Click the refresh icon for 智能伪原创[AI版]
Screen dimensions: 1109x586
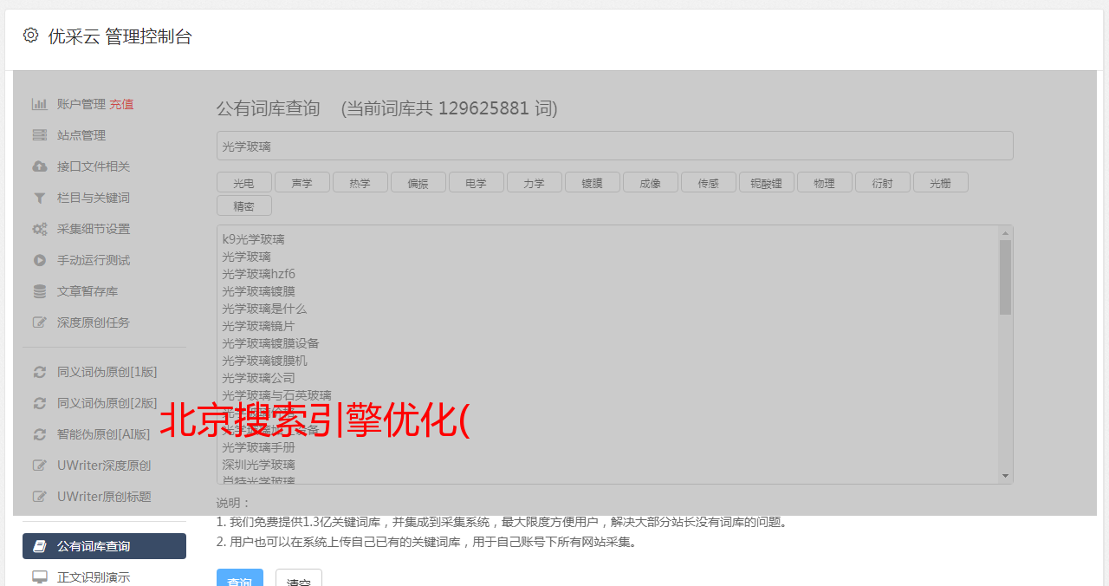pos(40,434)
